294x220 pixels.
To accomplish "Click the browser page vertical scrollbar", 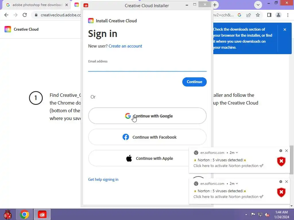I will pyautogui.click(x=292, y=160).
